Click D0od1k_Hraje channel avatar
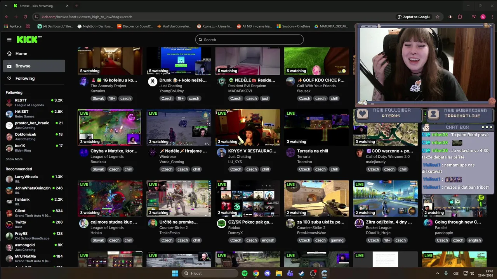Viewport: 497px width, 279px height. tap(359, 223)
